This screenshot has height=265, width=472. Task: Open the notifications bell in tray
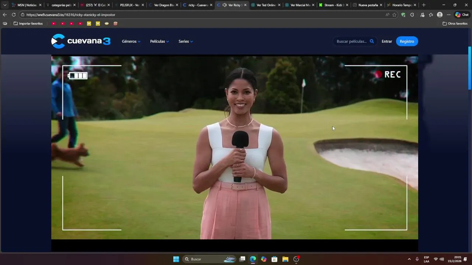pyautogui.click(x=465, y=259)
